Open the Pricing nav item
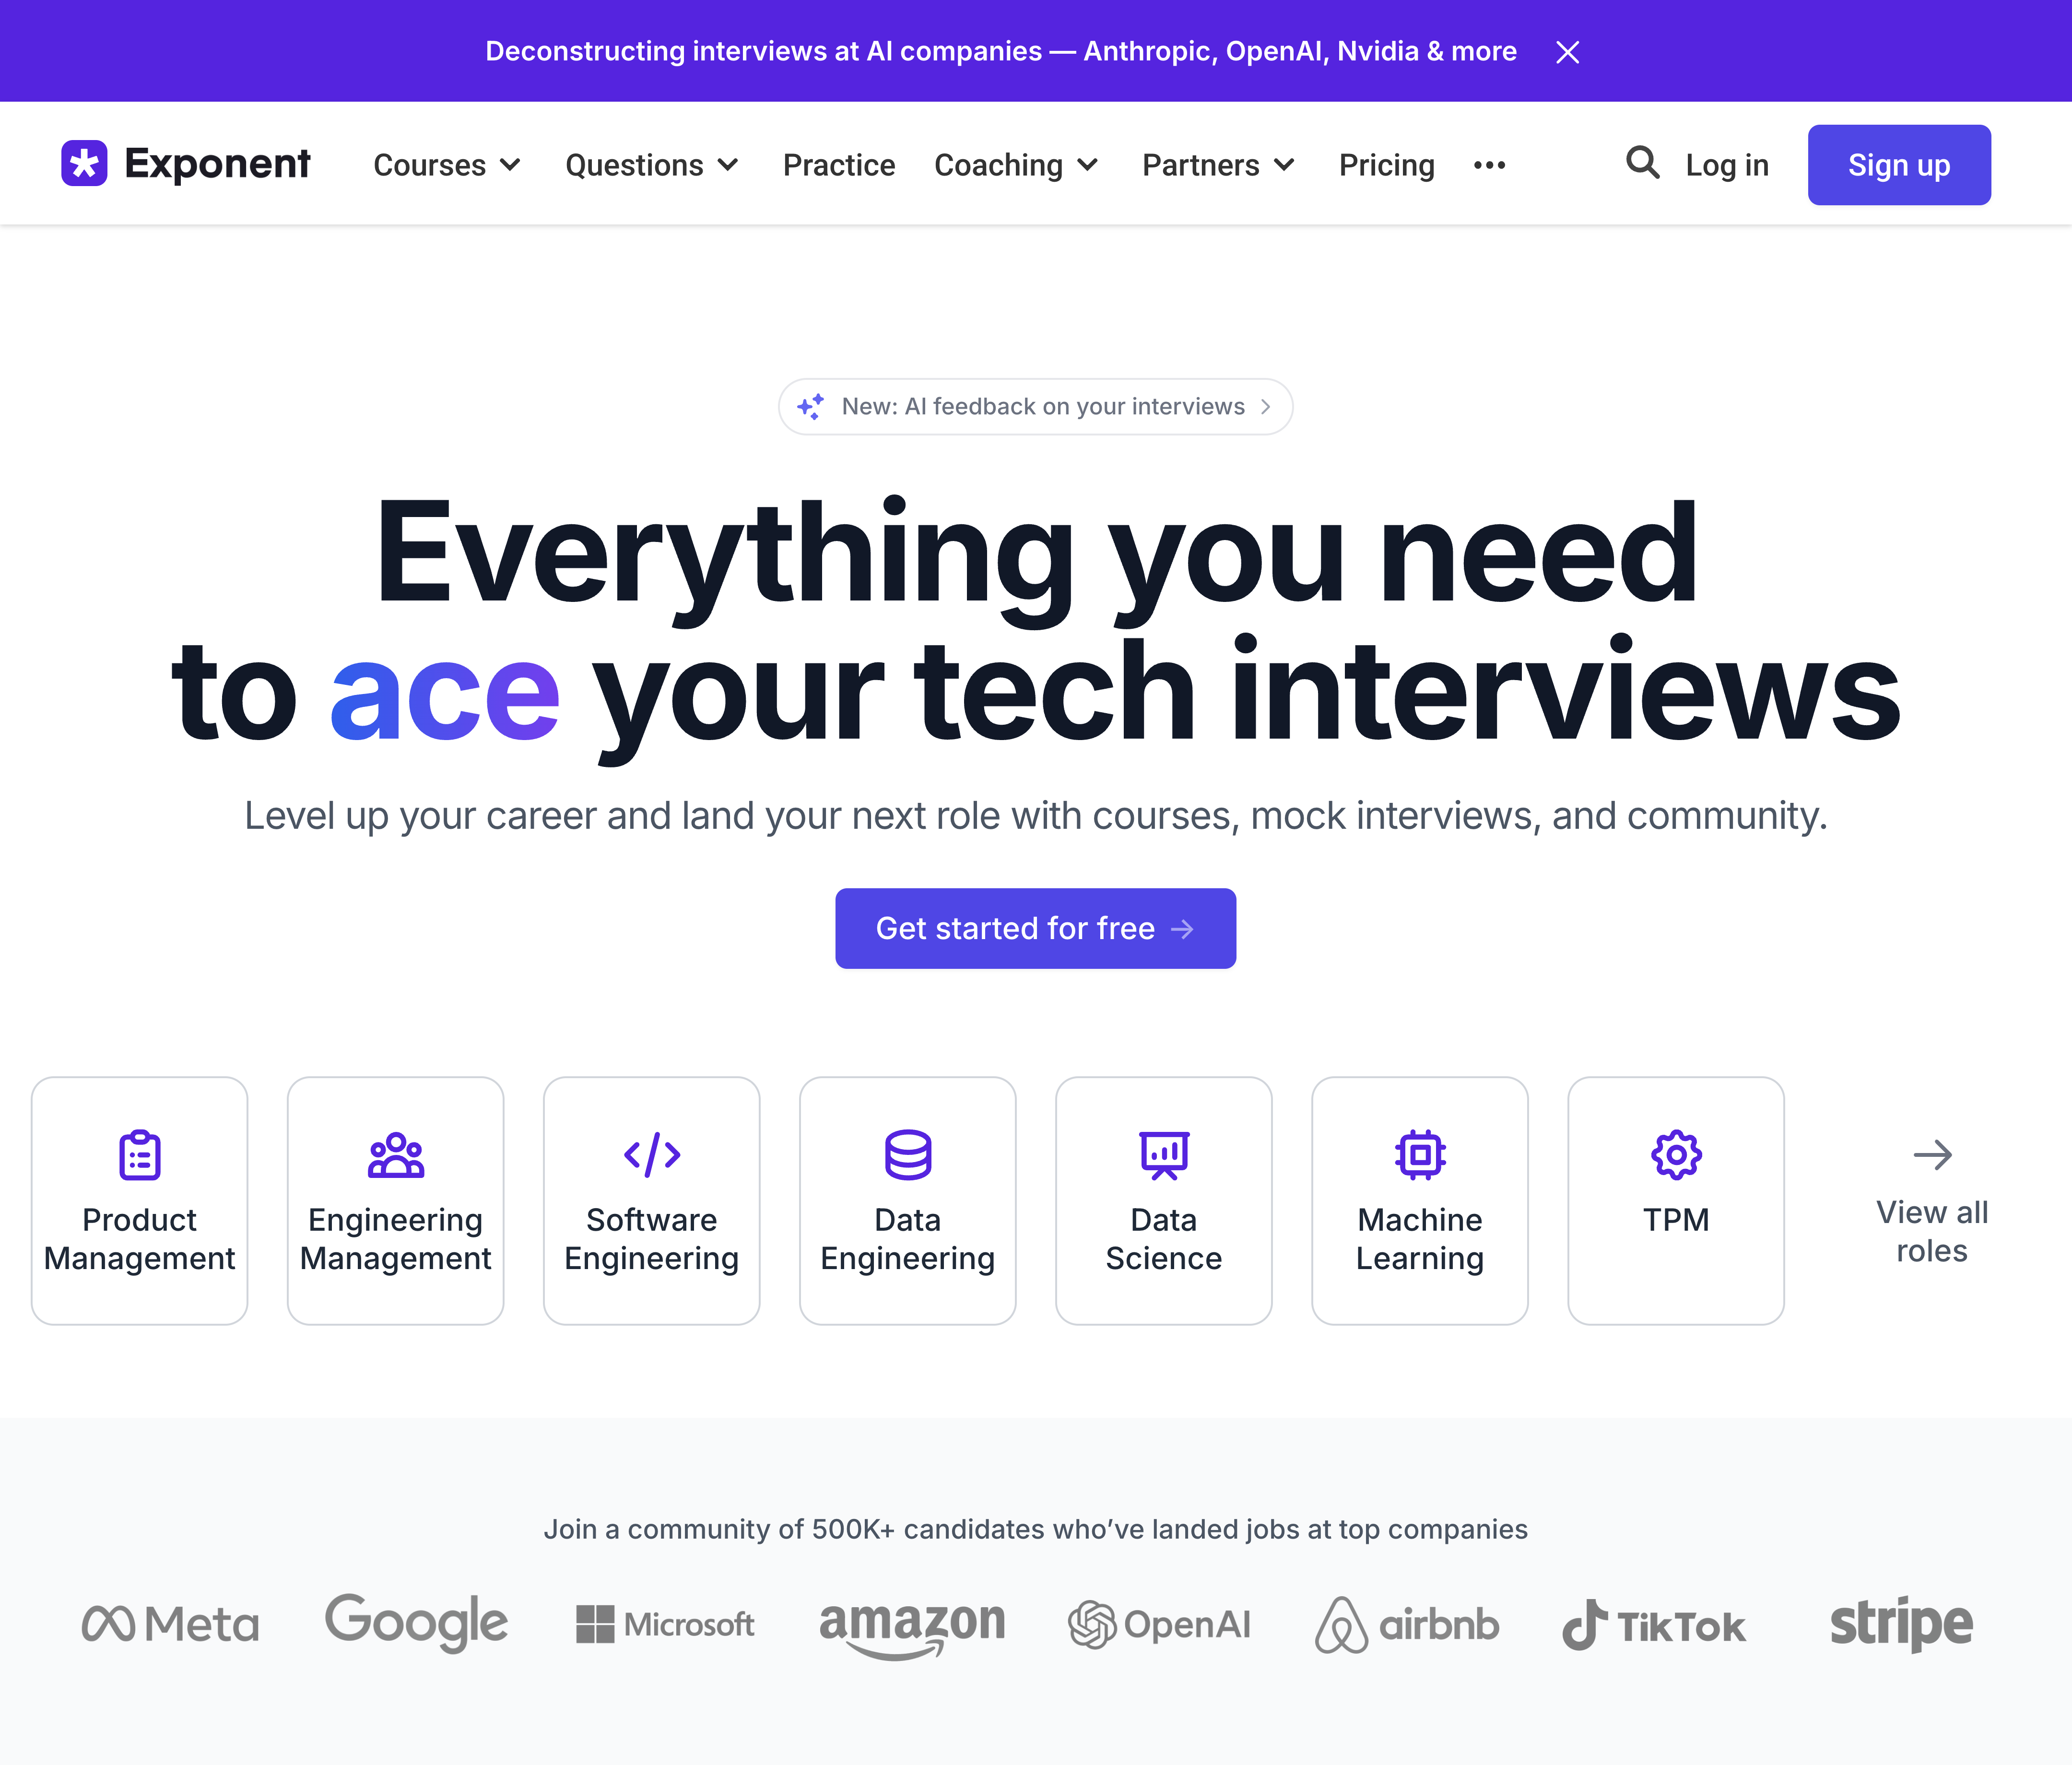Screen dimensions: 2072x1765 tap(1386, 165)
